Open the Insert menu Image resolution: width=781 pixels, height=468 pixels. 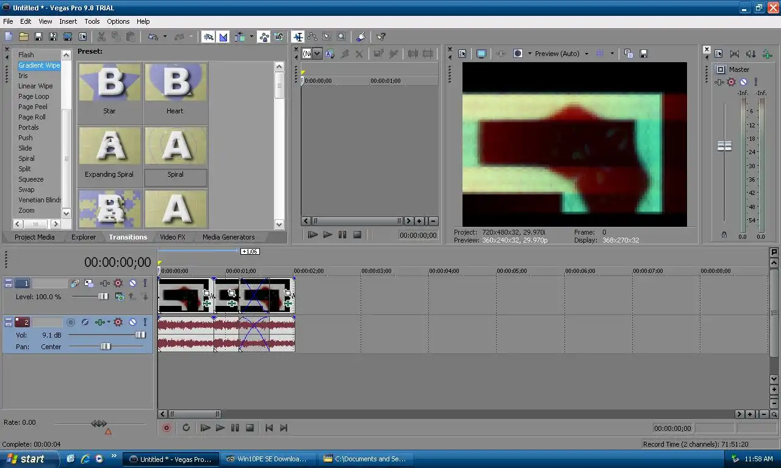(x=68, y=21)
